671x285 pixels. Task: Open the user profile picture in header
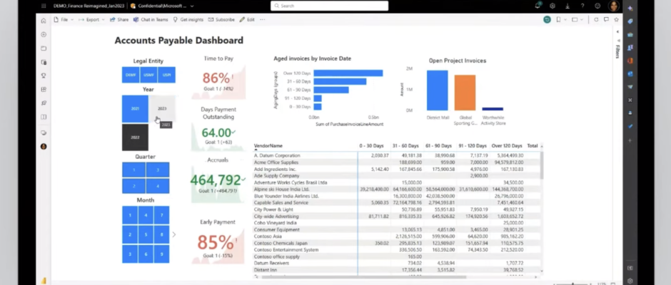coord(613,6)
